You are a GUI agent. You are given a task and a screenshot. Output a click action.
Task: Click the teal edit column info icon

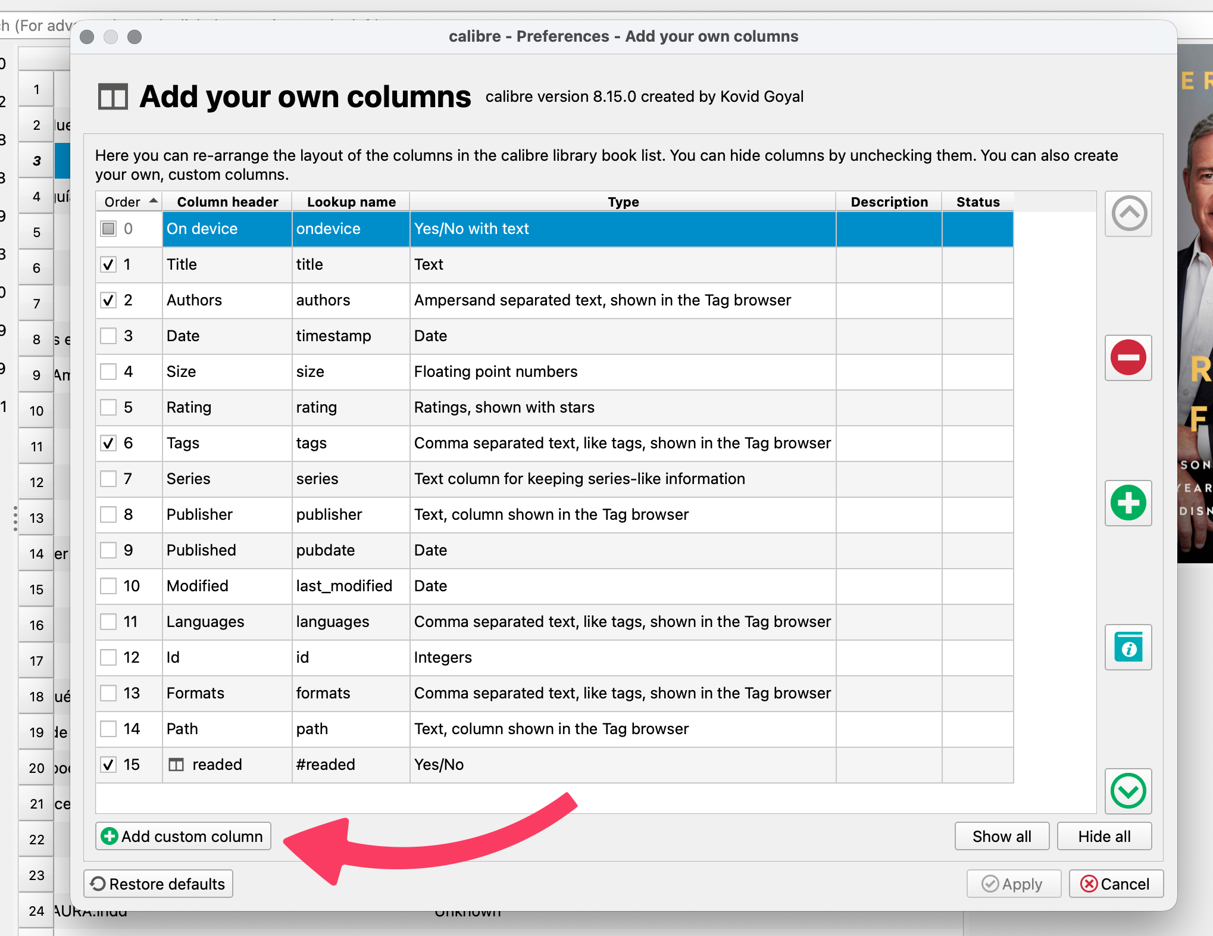pyautogui.click(x=1128, y=647)
